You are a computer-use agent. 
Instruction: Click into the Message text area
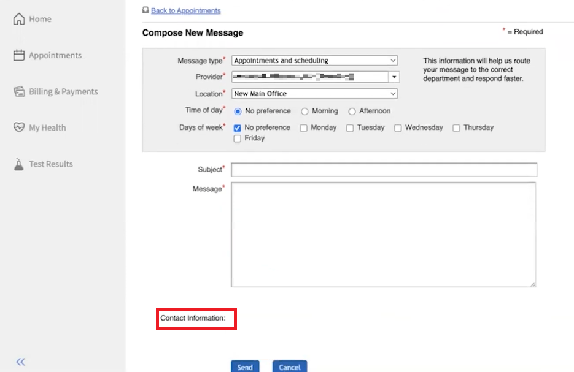[383, 235]
